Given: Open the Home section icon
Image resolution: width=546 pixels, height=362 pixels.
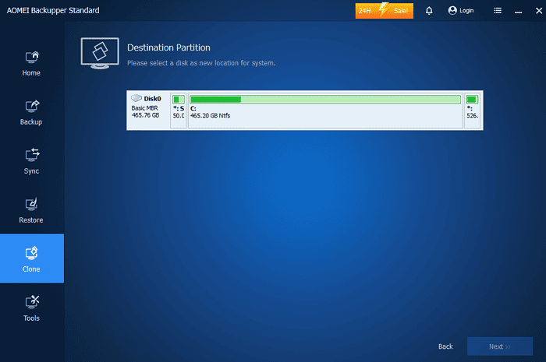Looking at the screenshot, I should point(32,57).
